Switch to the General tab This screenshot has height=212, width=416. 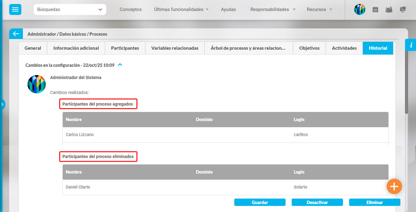tap(33, 48)
